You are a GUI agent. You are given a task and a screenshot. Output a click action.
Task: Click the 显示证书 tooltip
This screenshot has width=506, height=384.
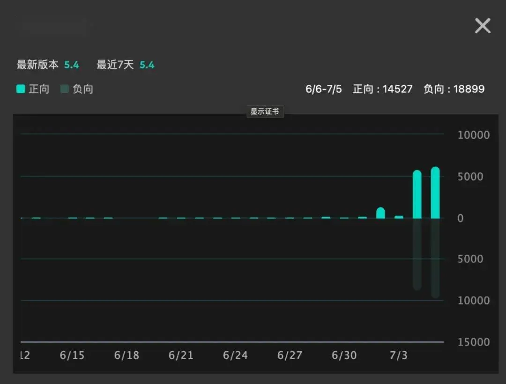(x=265, y=111)
